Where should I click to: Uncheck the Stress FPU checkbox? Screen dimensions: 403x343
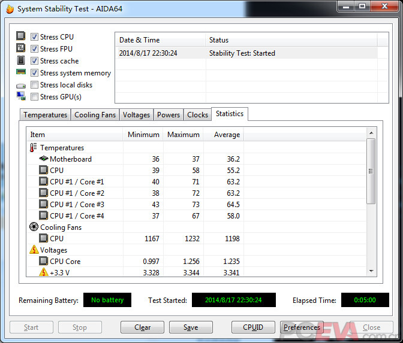coord(34,48)
